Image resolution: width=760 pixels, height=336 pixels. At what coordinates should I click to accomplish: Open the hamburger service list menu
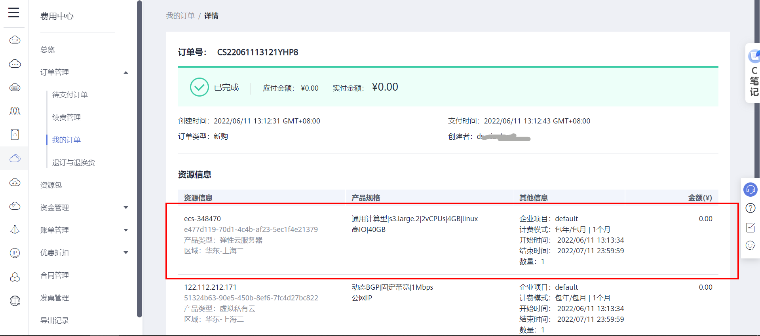[x=14, y=13]
